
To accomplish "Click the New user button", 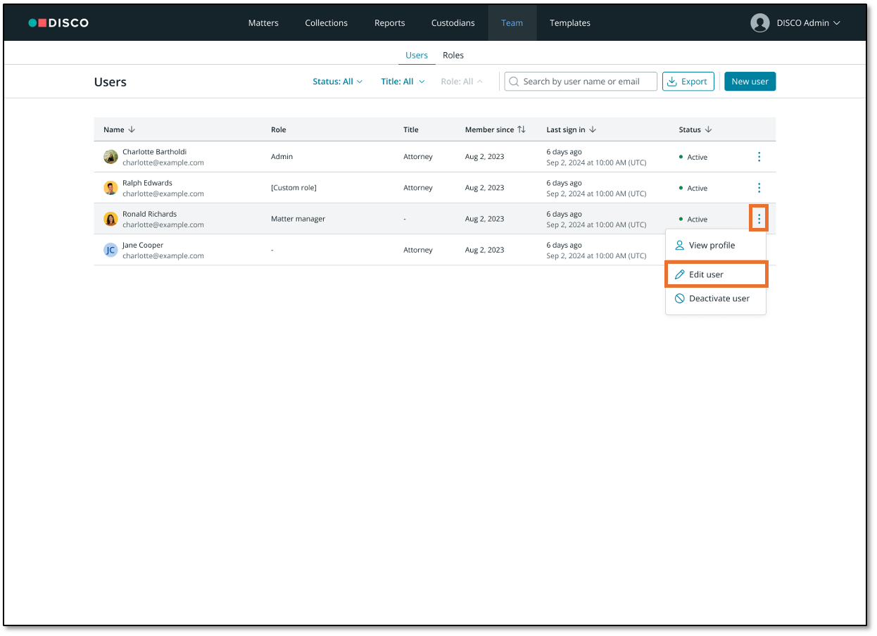I will coord(750,82).
